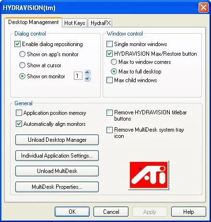The image size is (211, 222).
Task: Enable Single monitor windows checkbox
Action: coord(109,44)
